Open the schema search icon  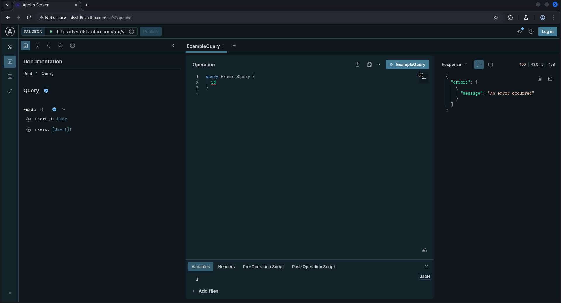[61, 46]
